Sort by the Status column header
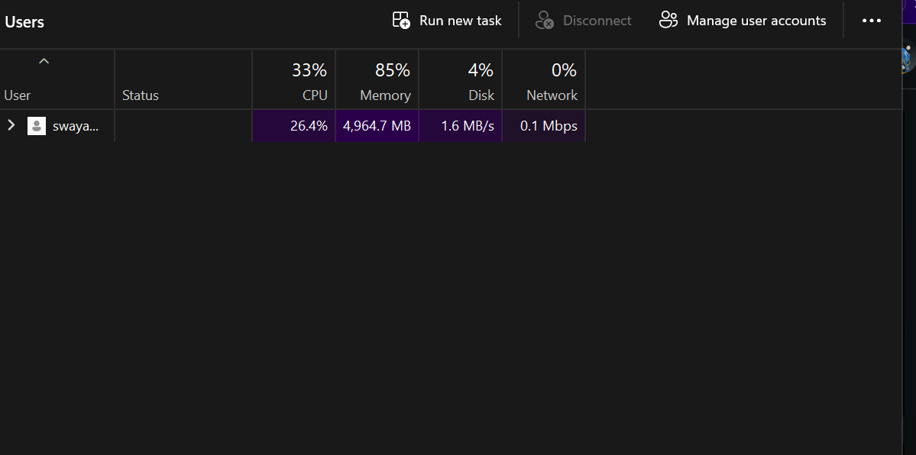 [x=183, y=79]
